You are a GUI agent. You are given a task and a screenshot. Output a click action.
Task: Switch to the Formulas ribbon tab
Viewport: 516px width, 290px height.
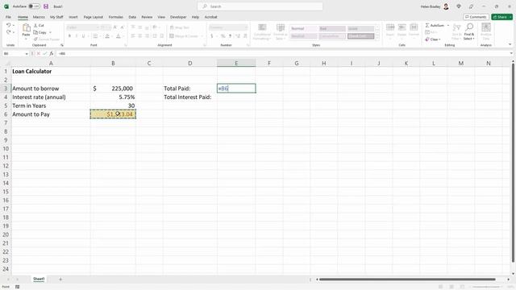pyautogui.click(x=116, y=17)
